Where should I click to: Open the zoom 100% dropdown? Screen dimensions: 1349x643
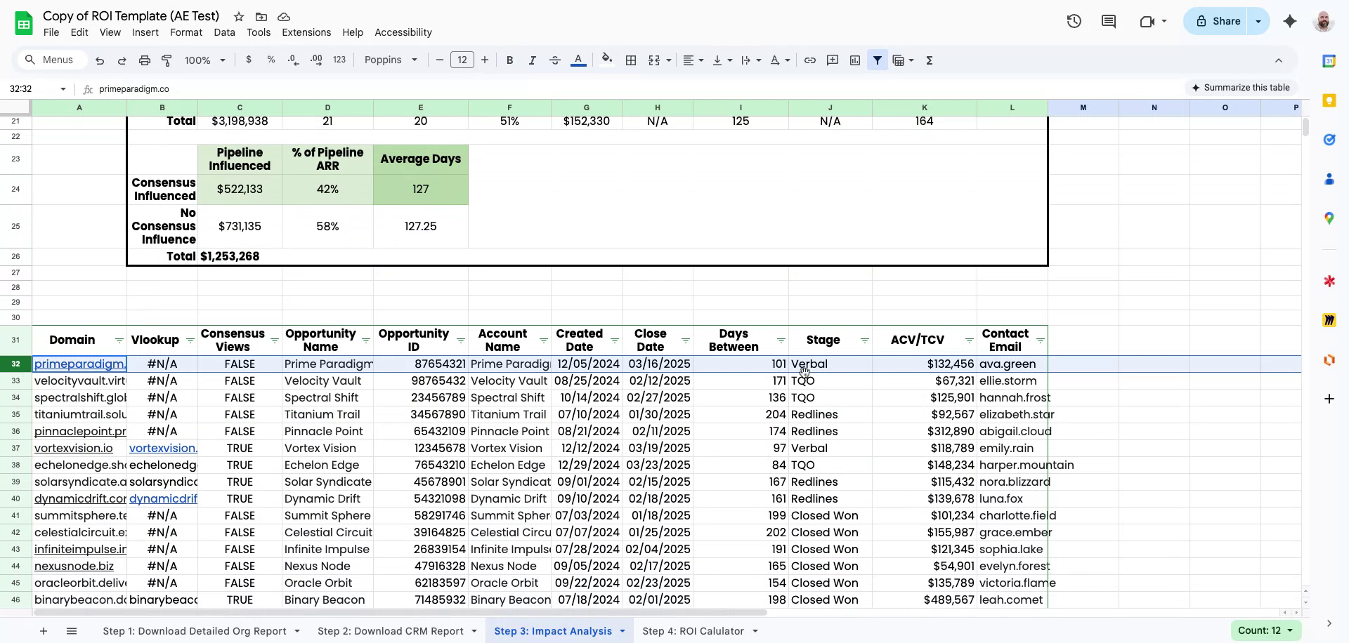(204, 60)
